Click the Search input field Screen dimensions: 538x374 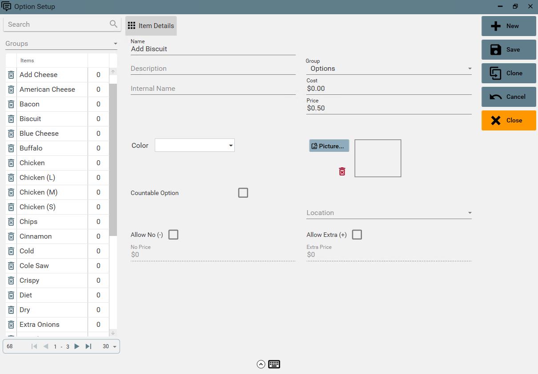[57, 24]
